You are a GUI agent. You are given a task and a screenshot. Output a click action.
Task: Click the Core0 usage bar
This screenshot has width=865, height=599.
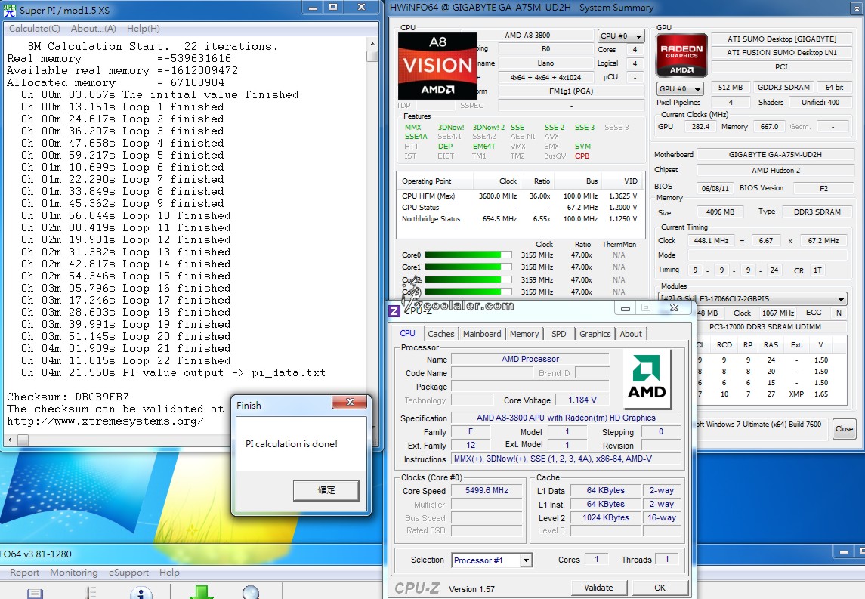click(x=468, y=255)
